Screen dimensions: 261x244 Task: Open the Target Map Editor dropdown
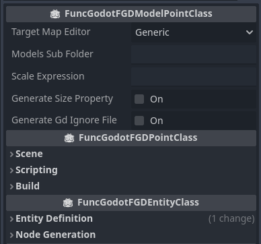194,32
